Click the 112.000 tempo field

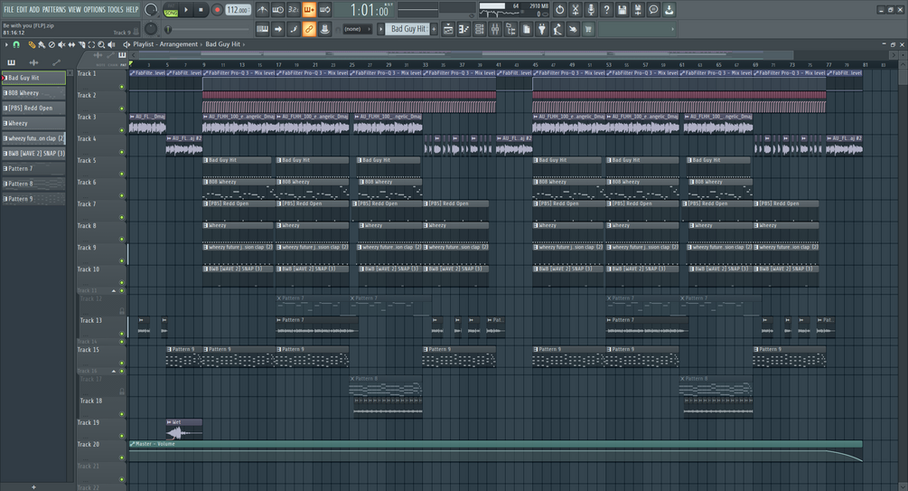click(x=238, y=10)
